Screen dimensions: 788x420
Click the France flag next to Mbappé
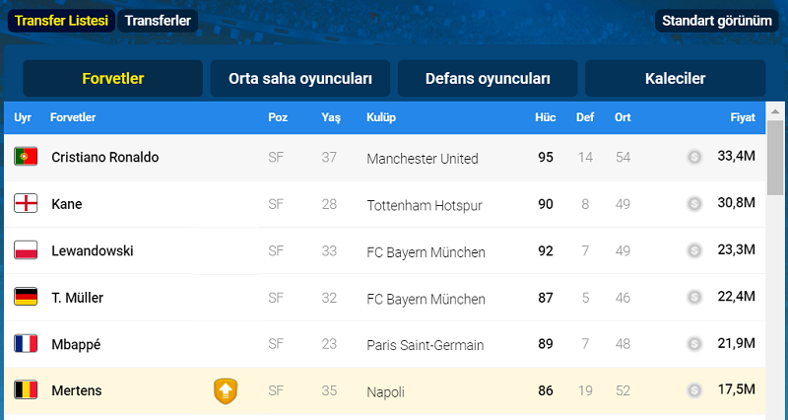(x=26, y=344)
